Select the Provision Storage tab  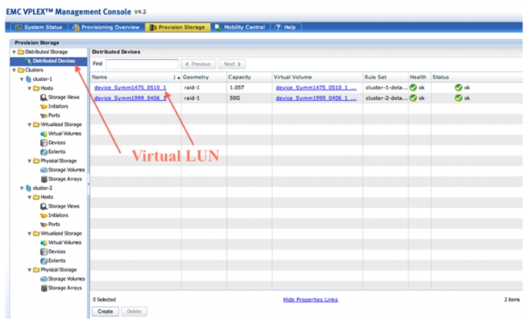[x=178, y=27]
